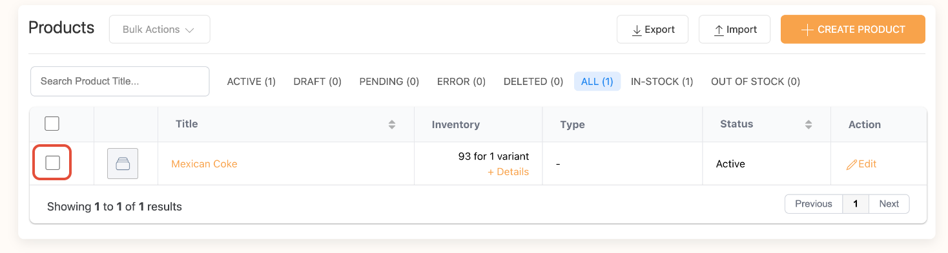Image resolution: width=948 pixels, height=253 pixels.
Task: Switch to the DRAFT (0) filter tab
Action: pyautogui.click(x=317, y=82)
